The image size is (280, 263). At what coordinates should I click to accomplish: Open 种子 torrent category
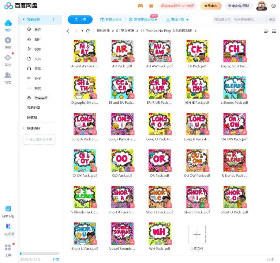[37, 78]
